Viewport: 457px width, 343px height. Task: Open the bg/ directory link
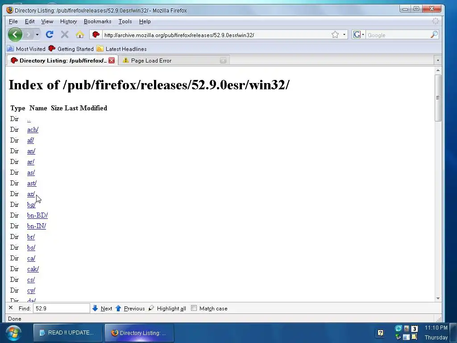31,205
